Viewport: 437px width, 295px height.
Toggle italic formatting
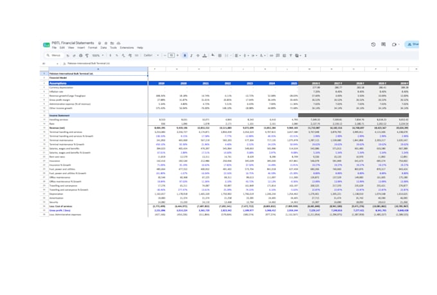pos(192,55)
